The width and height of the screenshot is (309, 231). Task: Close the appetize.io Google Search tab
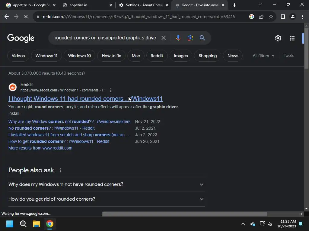tap(54, 5)
